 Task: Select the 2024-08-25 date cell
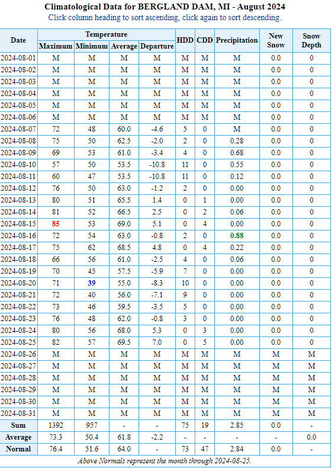point(18,342)
